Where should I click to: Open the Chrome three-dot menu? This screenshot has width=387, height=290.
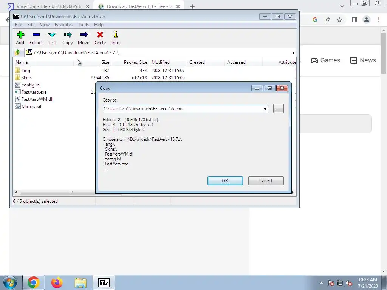coord(379,20)
